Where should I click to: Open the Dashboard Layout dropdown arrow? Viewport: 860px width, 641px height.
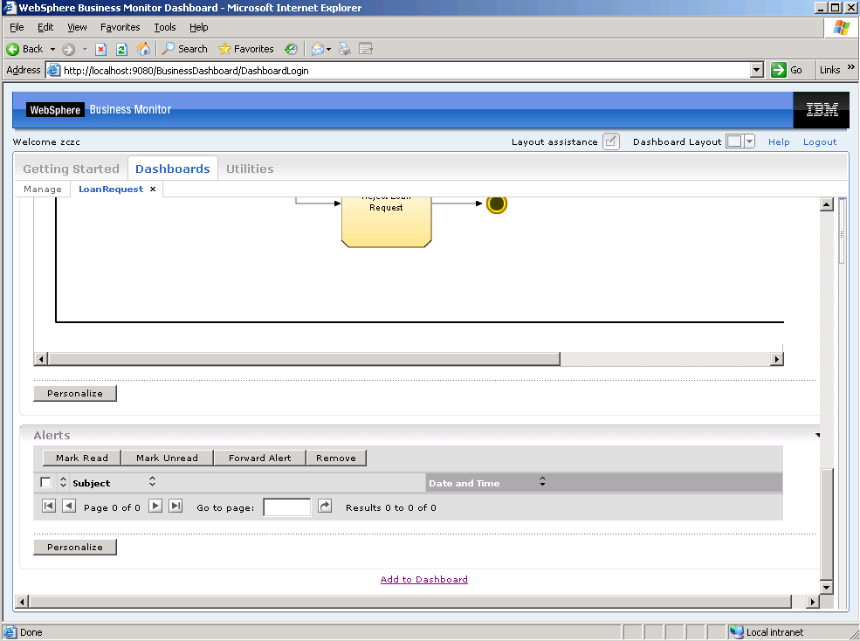[x=749, y=141]
